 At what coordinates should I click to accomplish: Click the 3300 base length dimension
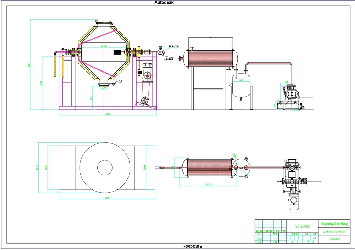(108, 114)
